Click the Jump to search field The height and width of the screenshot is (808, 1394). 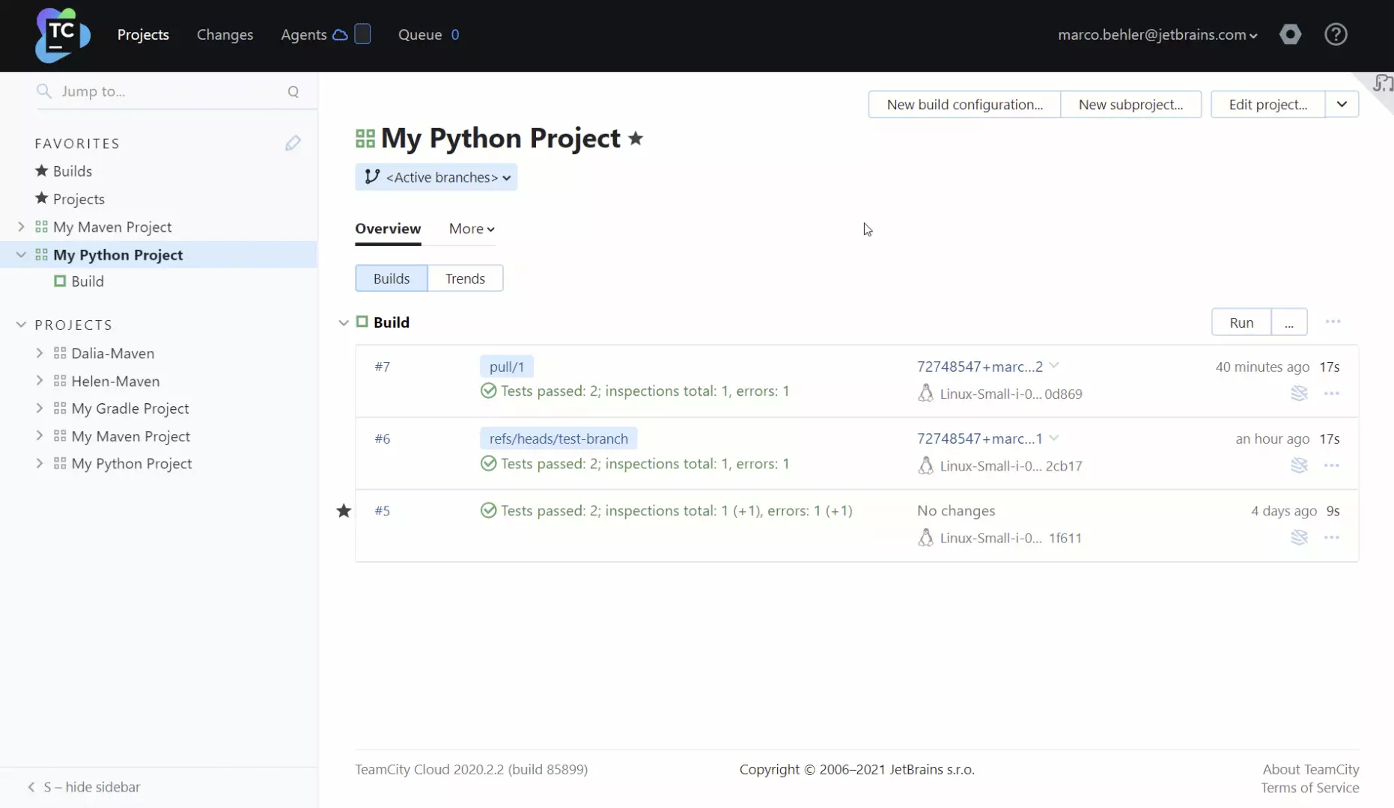165,91
